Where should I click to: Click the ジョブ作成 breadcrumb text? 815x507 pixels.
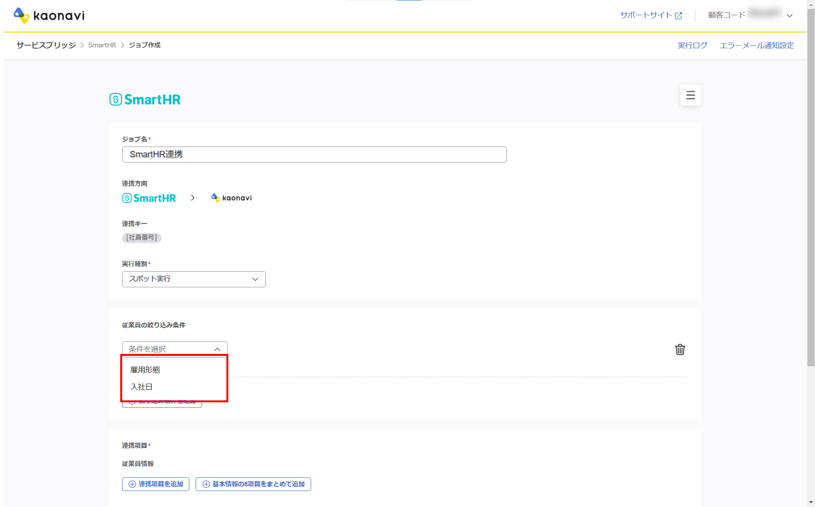pyautogui.click(x=145, y=45)
